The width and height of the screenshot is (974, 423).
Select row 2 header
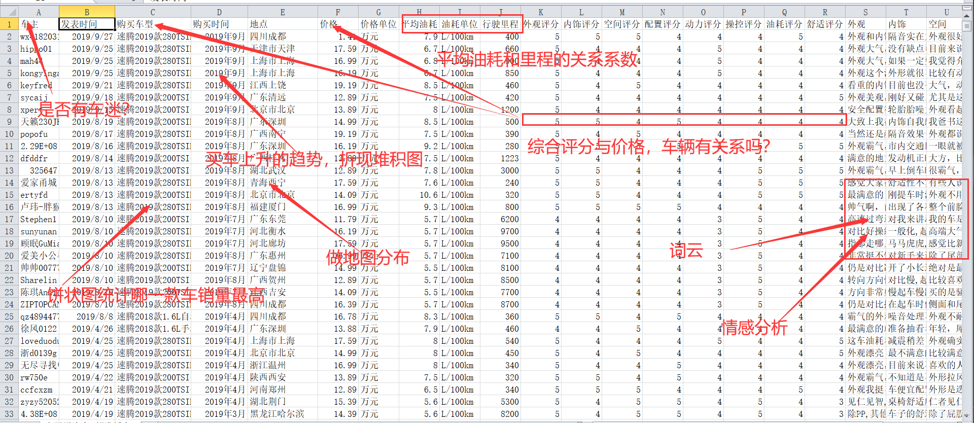point(9,37)
